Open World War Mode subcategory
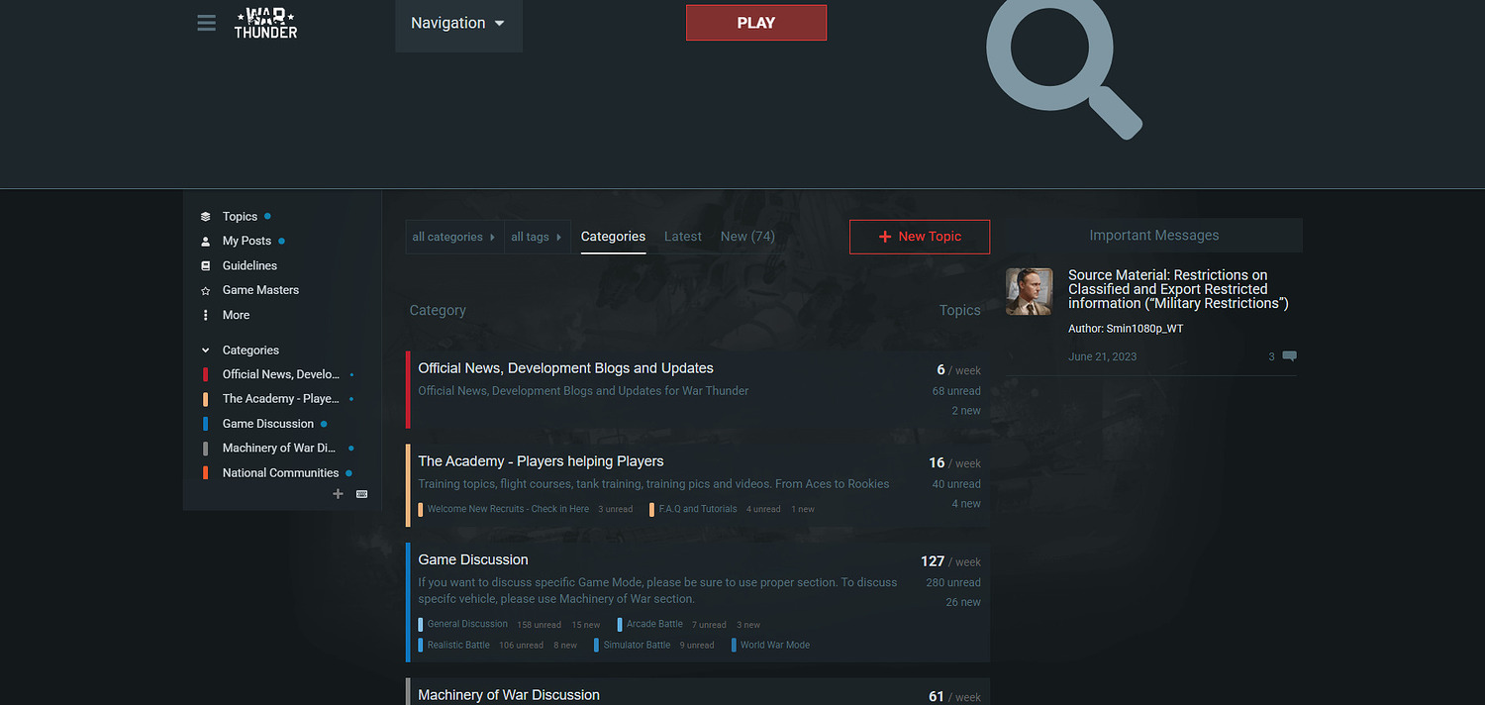Screen dimensions: 1485x705 775,645
